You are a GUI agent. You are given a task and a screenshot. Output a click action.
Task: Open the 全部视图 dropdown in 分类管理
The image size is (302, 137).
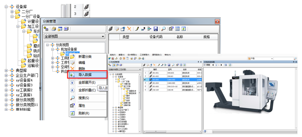coord(103,36)
